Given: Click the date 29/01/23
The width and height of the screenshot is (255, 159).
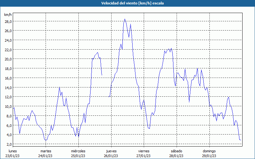Looking at the screenshot, I should tap(209, 156).
